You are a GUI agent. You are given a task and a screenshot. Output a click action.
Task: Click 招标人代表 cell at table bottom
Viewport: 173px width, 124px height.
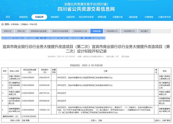[20, 120]
